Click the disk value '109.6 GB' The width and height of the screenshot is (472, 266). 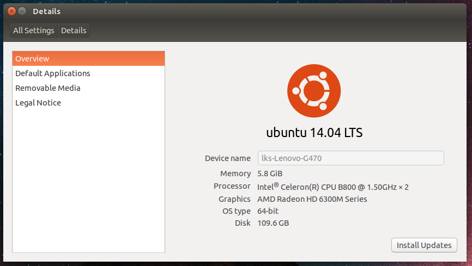tap(273, 223)
